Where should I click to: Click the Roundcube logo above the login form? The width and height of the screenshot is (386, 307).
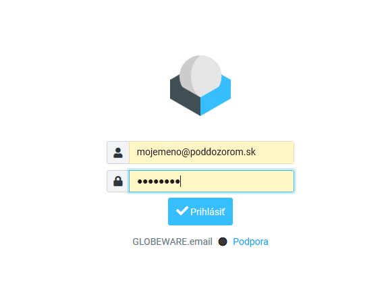point(200,86)
